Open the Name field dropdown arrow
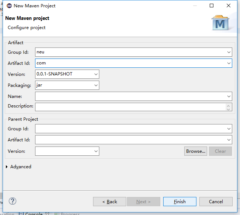 click(x=229, y=96)
